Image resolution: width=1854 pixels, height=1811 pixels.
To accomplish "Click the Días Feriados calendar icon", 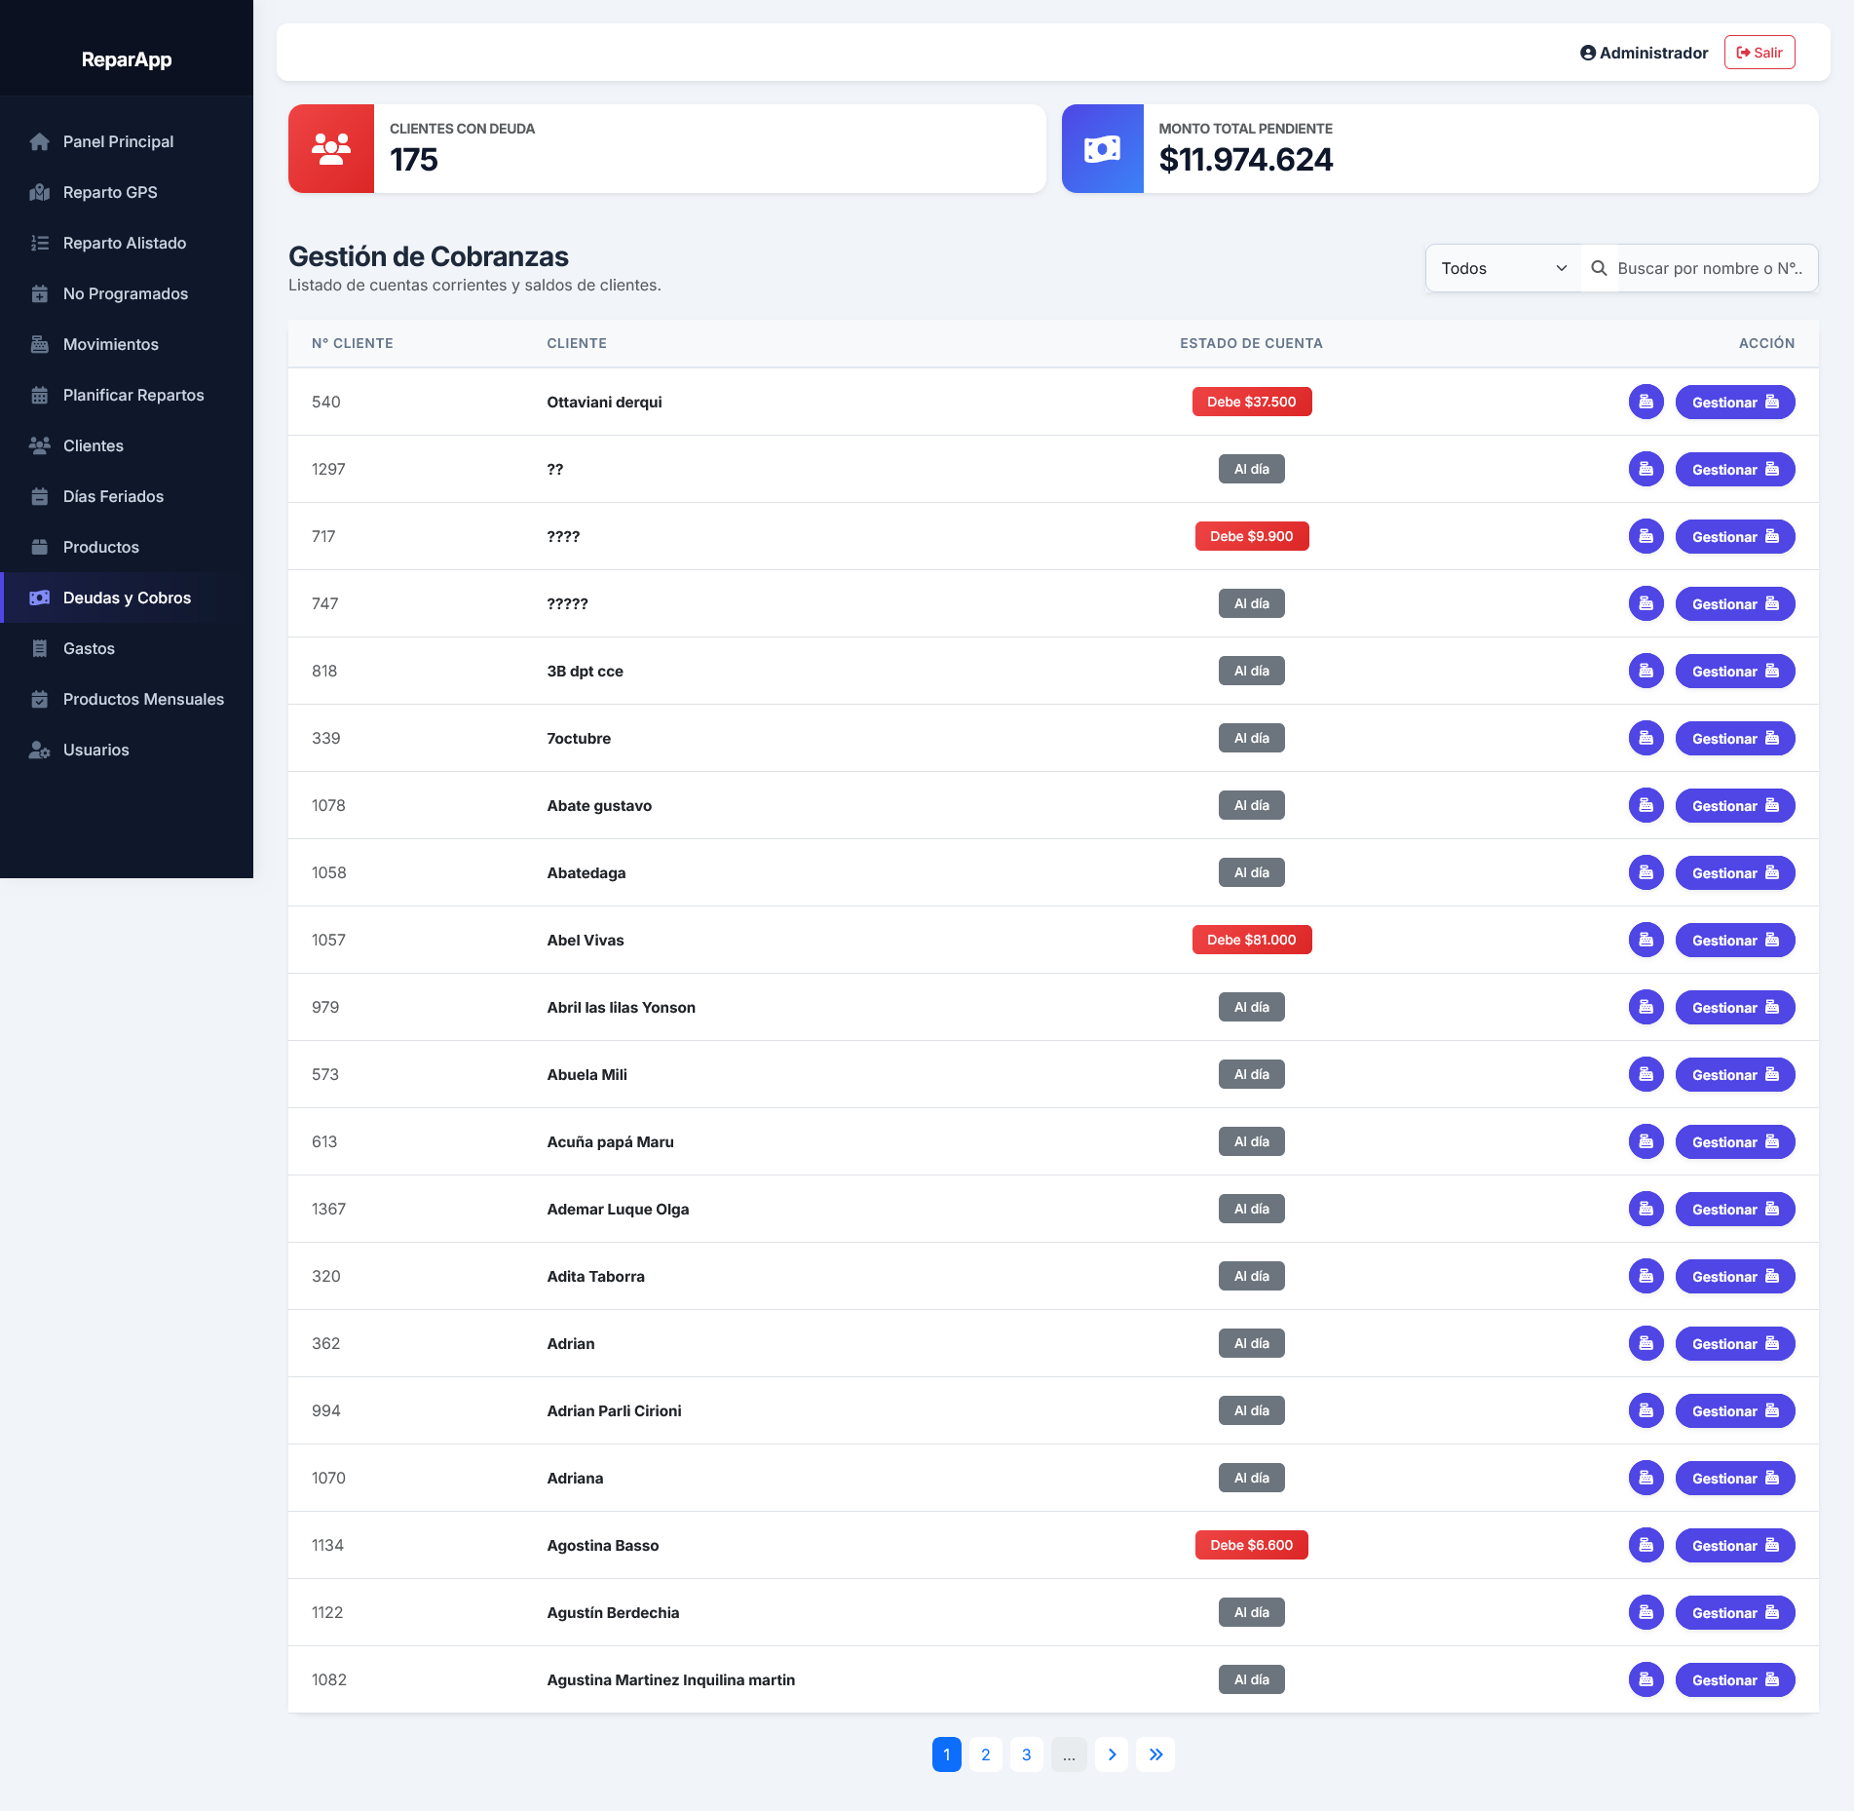I will pos(40,496).
